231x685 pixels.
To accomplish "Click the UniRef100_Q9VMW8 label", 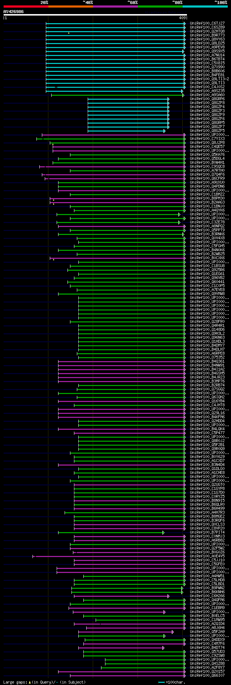I will [207, 294].
